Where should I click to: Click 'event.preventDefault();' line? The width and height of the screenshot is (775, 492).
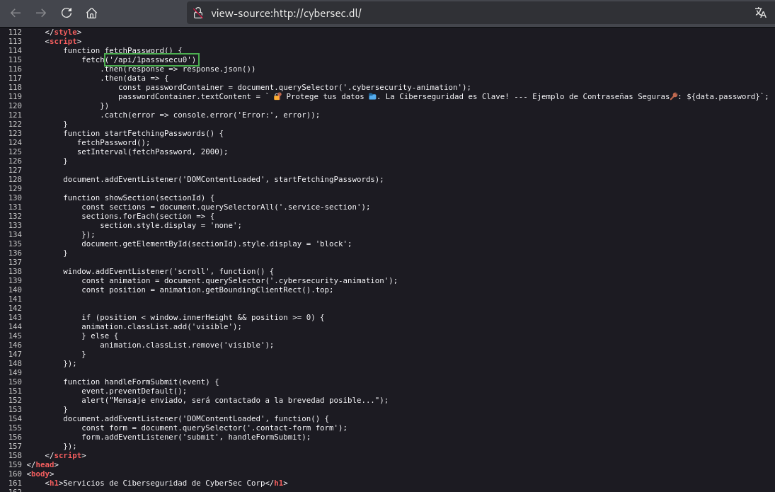(134, 391)
